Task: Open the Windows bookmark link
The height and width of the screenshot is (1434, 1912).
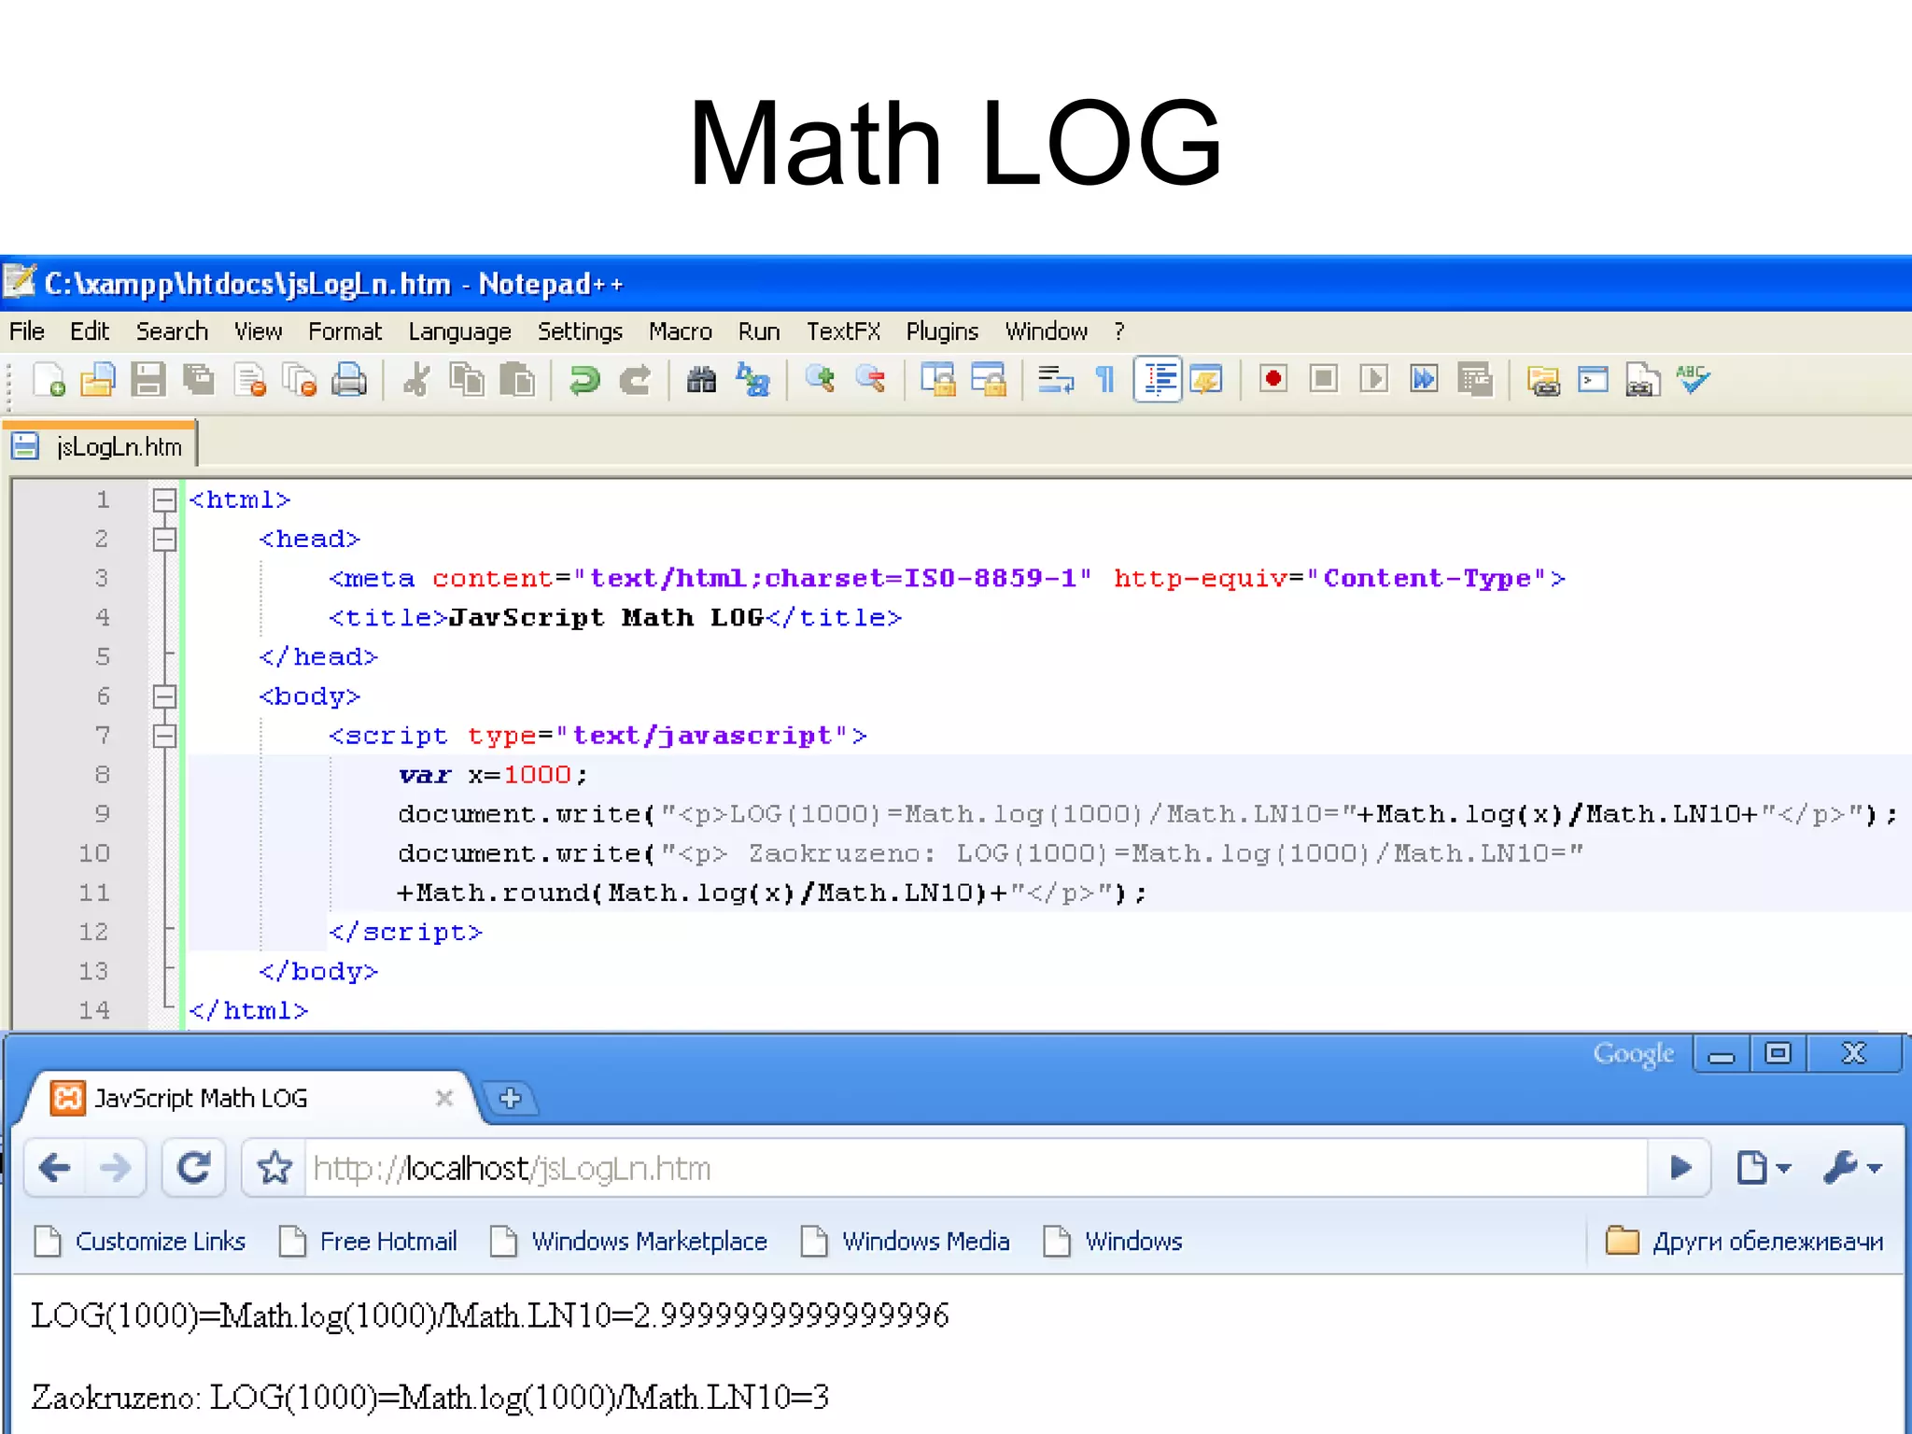Action: tap(1113, 1242)
